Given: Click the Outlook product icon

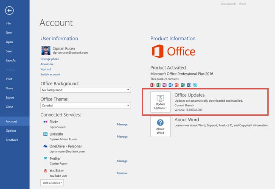Looking at the screenshot, I should 171,85.
